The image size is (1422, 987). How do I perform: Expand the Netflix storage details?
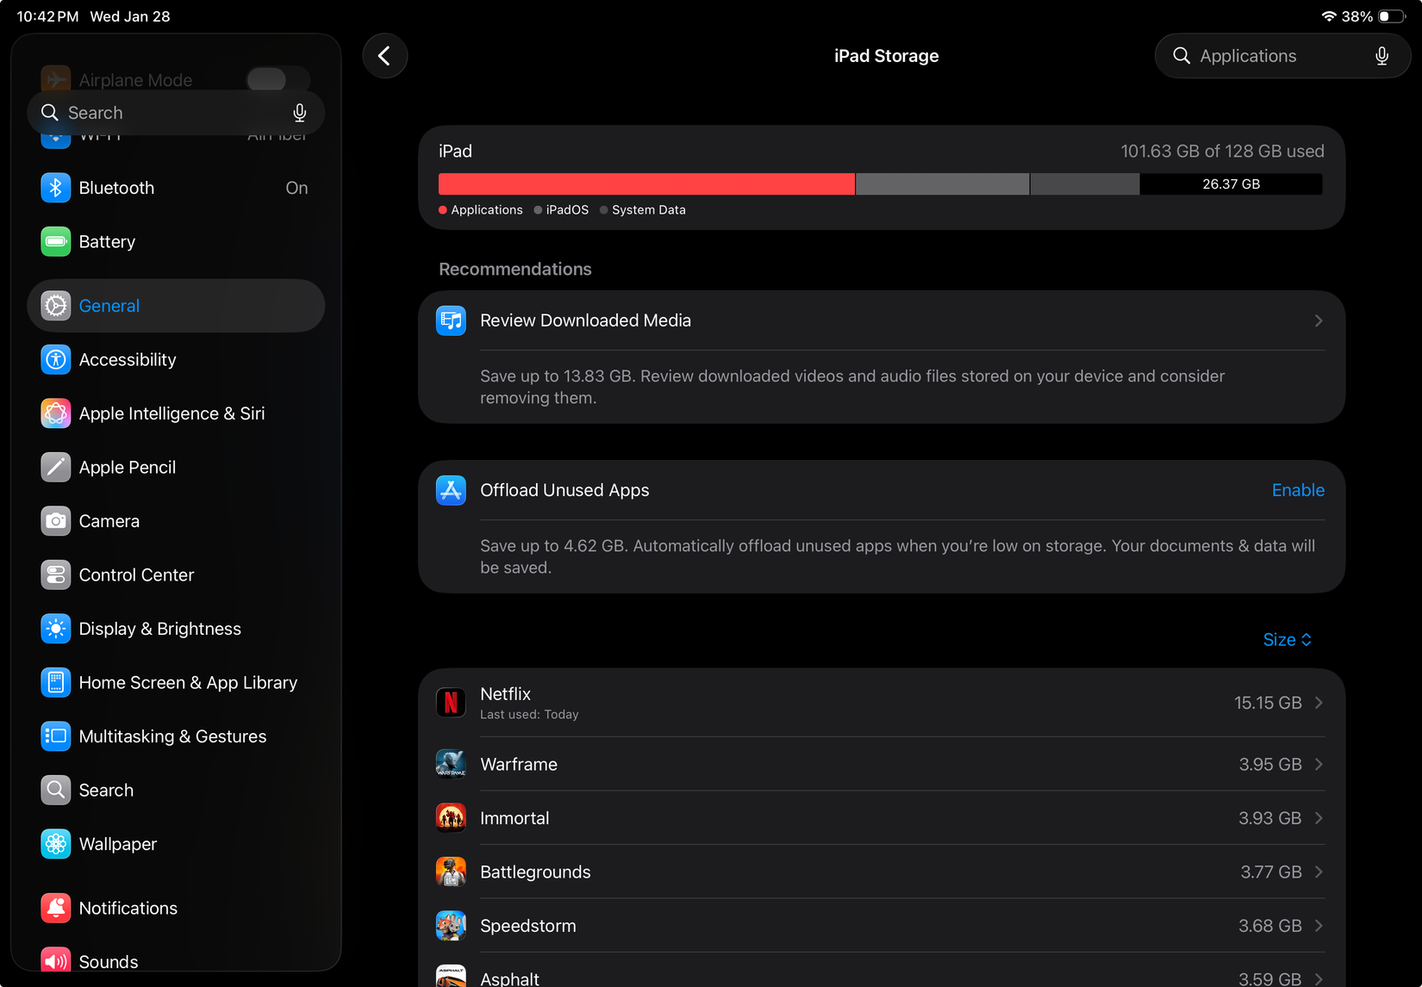(879, 702)
